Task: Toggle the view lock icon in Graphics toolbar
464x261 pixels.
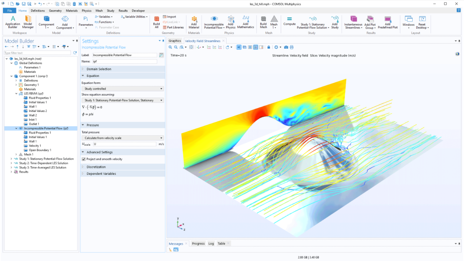Action: pos(269,47)
